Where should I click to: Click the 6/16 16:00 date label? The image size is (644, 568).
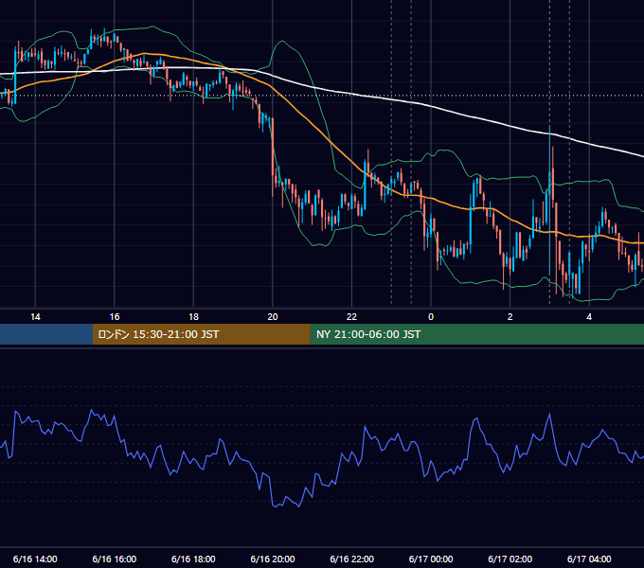tap(115, 559)
